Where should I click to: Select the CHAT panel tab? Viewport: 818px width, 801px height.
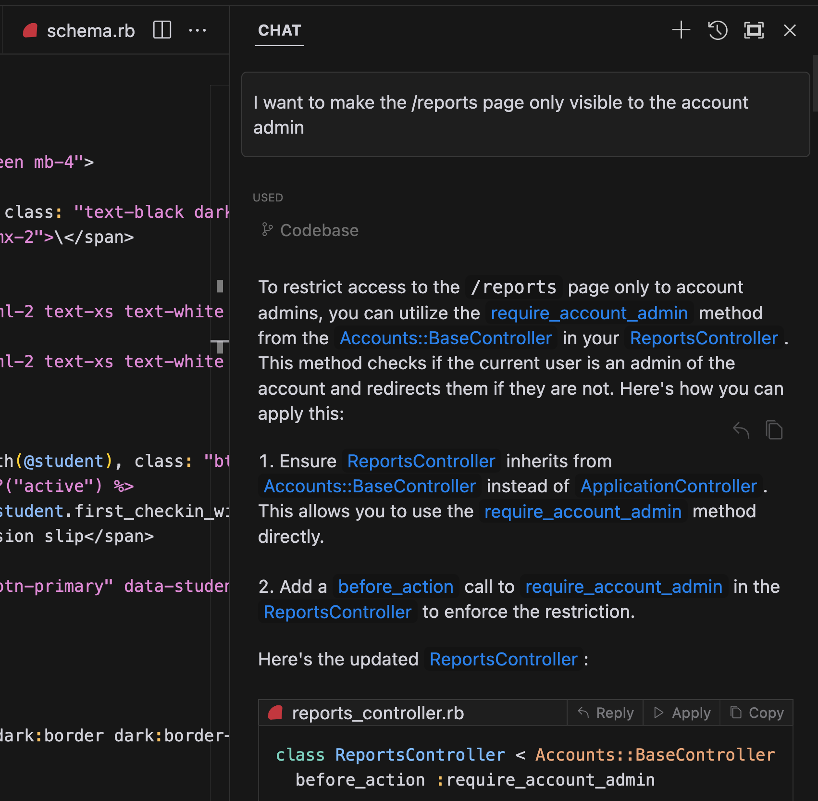click(279, 30)
